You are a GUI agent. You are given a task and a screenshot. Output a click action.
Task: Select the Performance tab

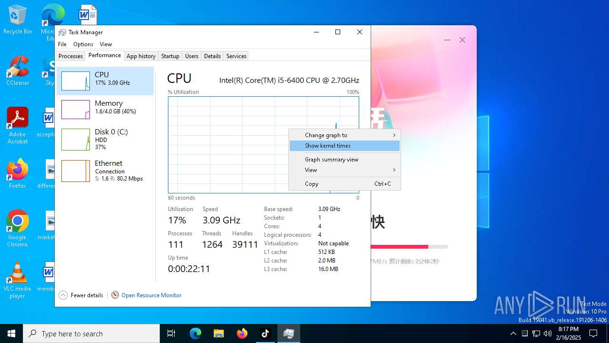point(105,55)
